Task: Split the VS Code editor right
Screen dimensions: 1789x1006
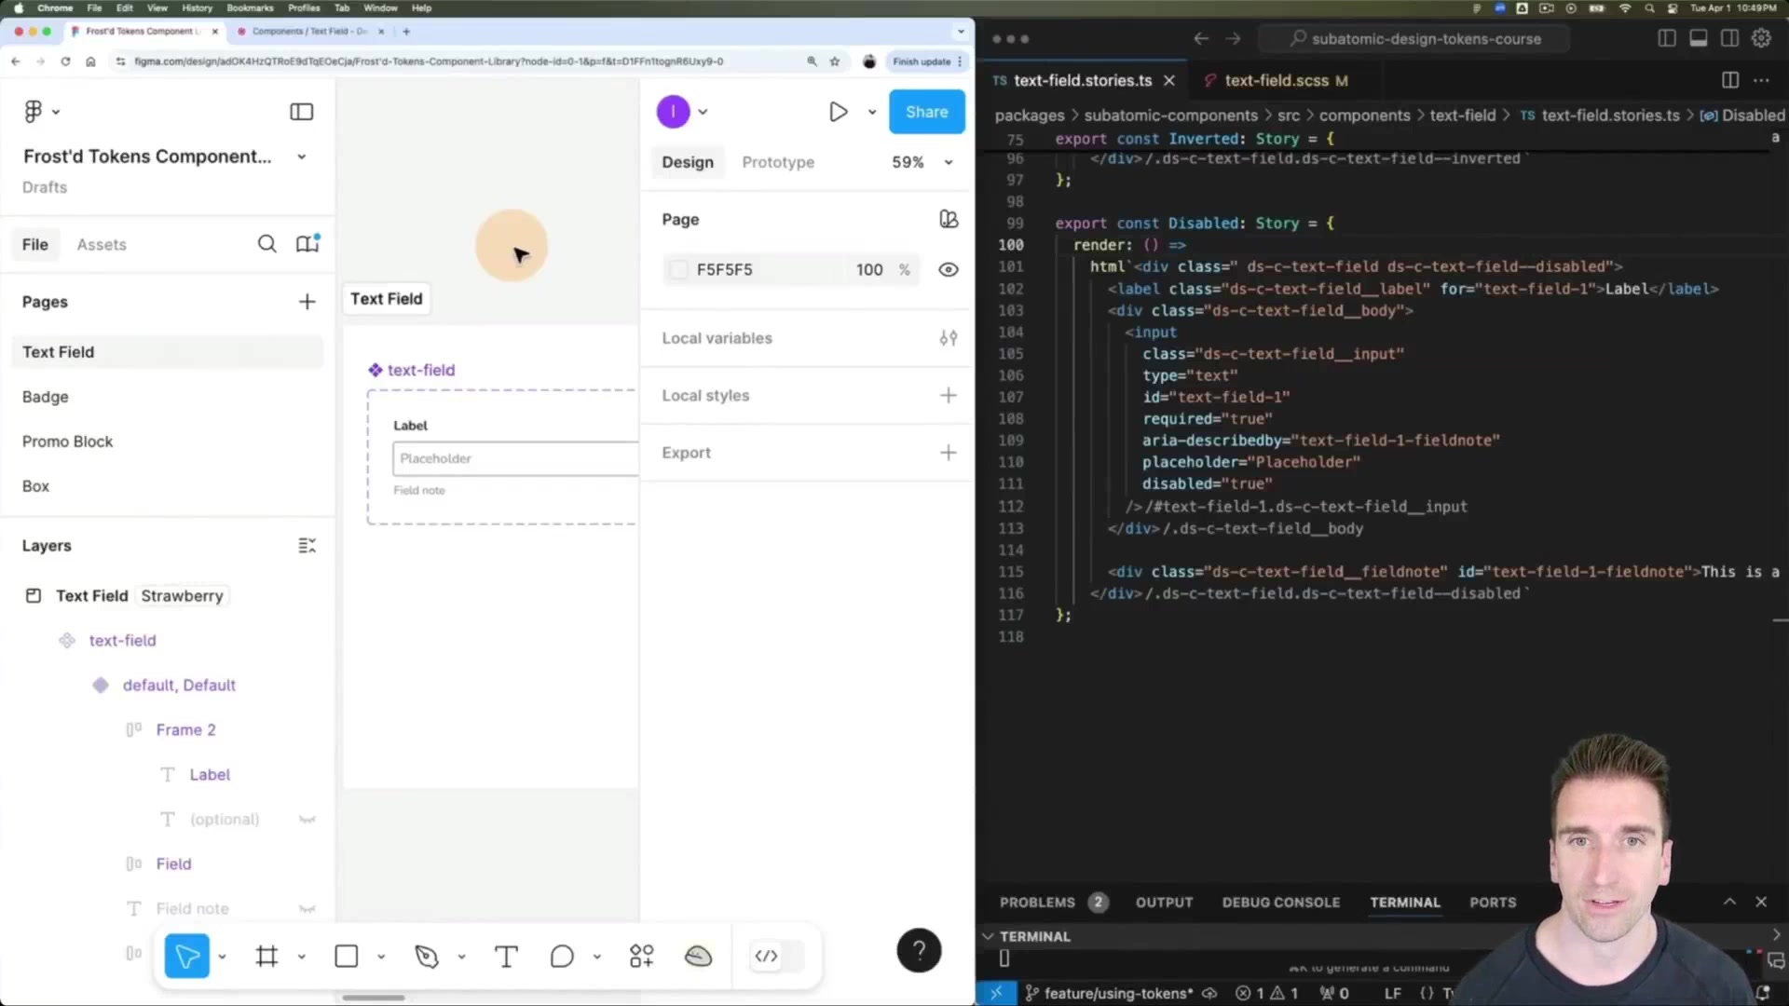Action: pos(1729,80)
